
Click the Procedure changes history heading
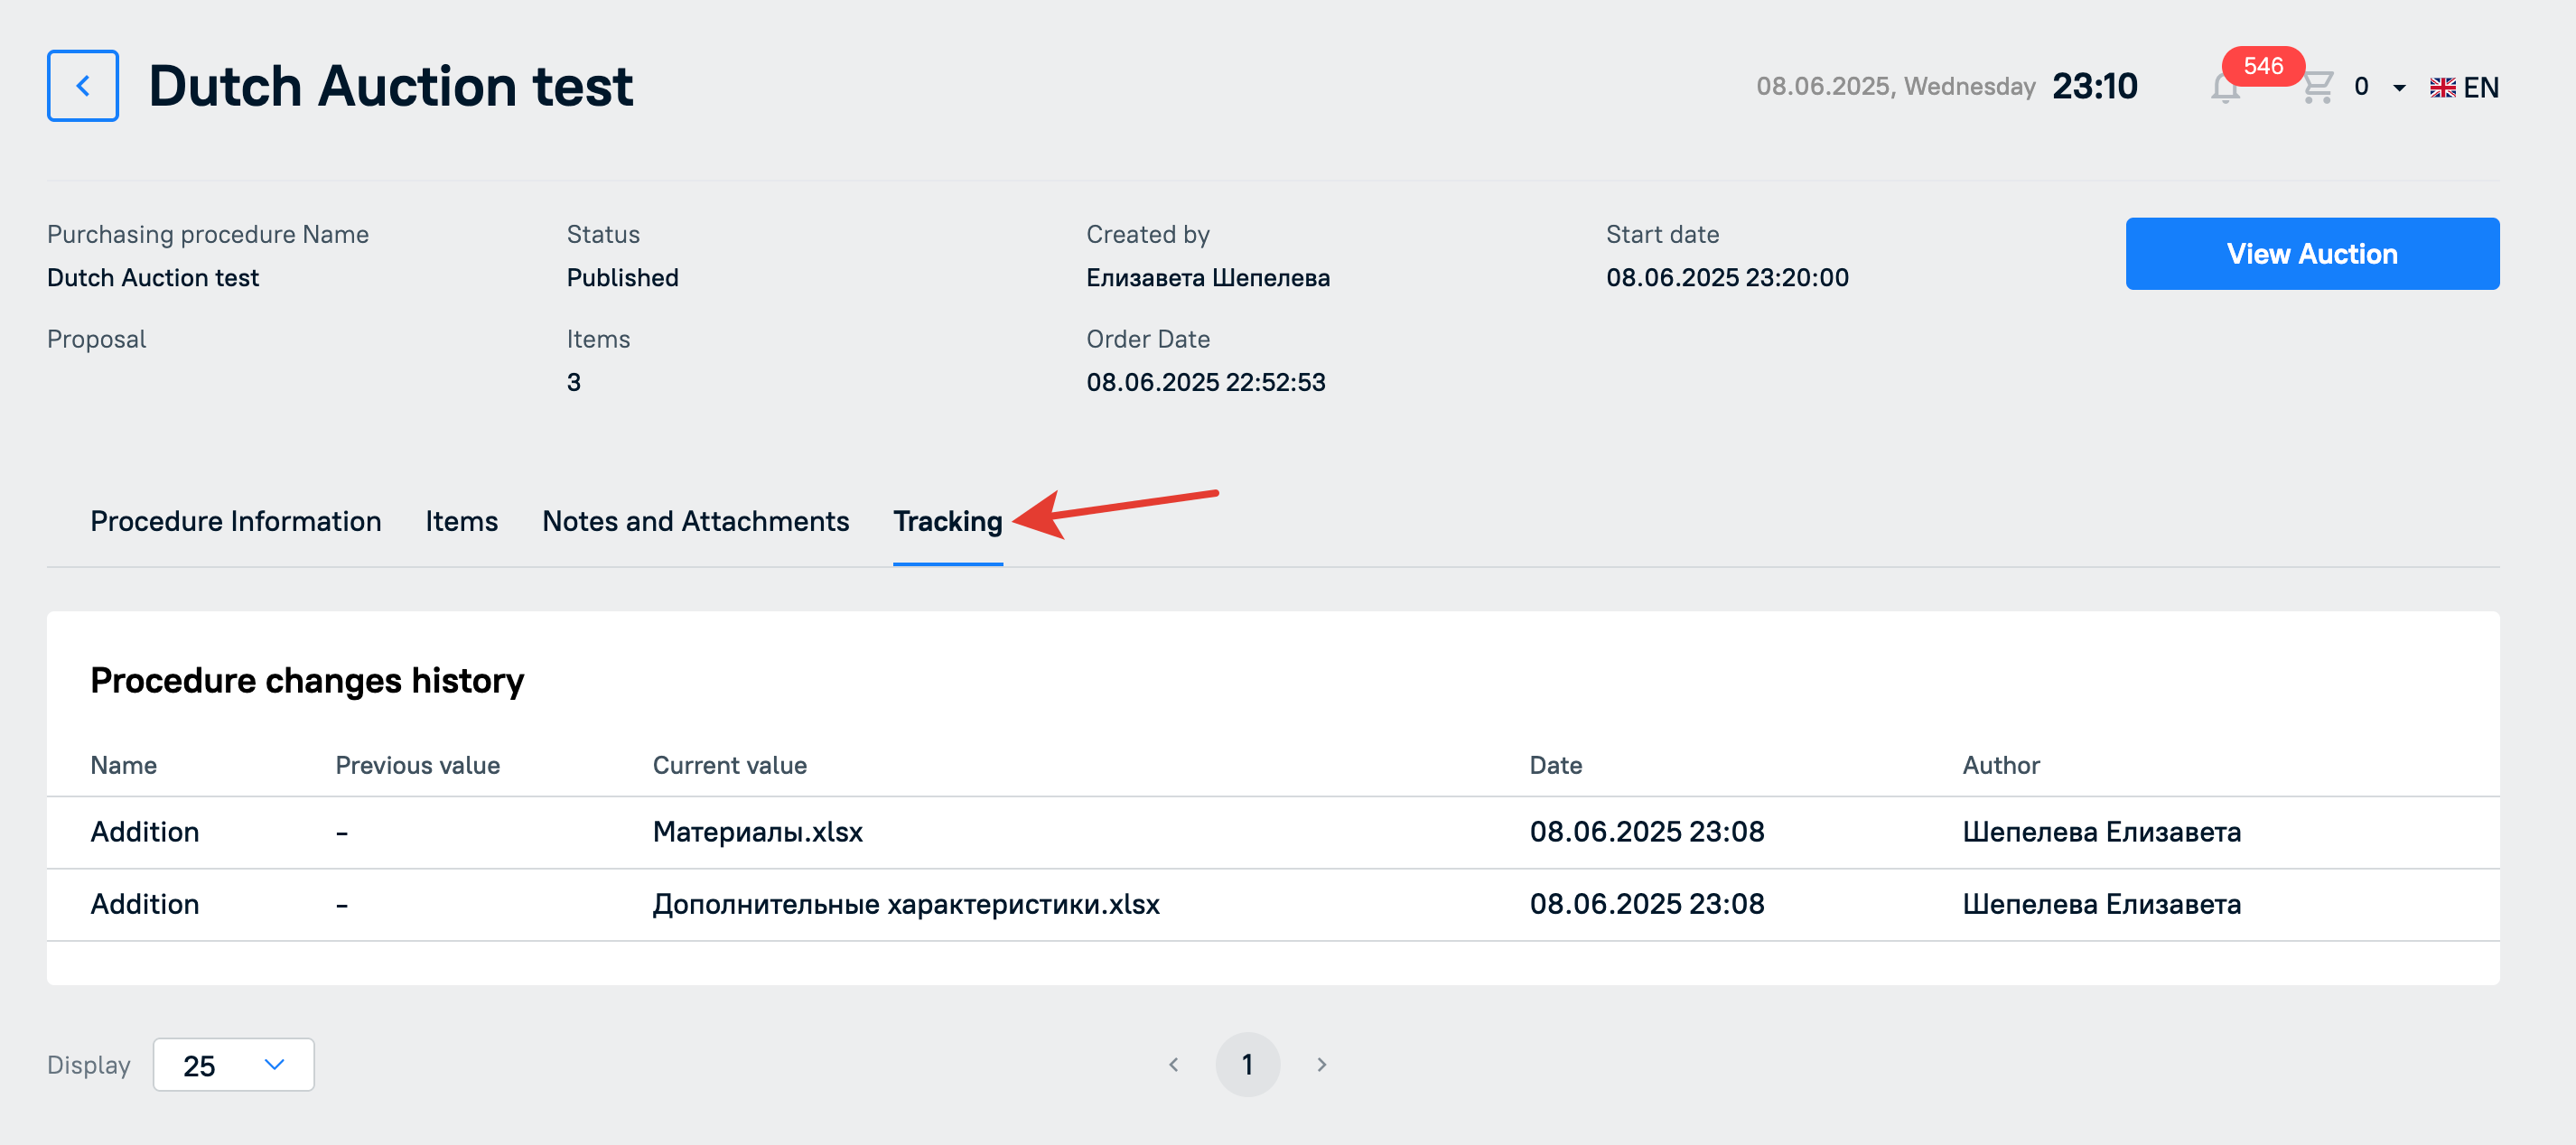(x=307, y=680)
